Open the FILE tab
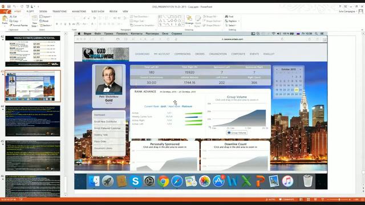 (x=6, y=11)
